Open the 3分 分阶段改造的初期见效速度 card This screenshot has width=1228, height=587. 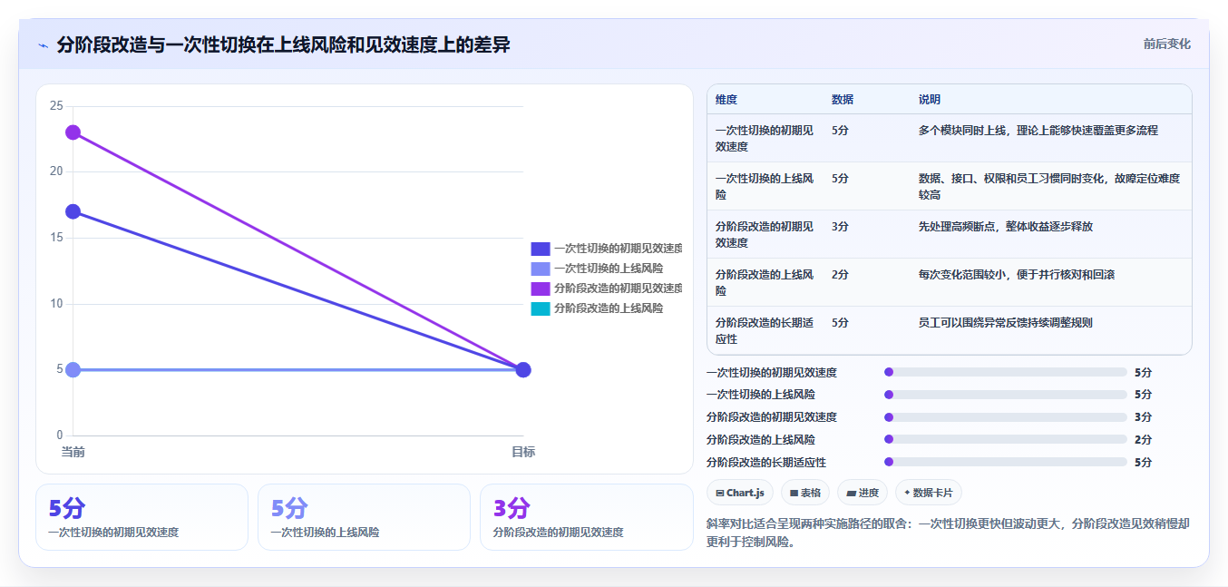[x=586, y=517]
